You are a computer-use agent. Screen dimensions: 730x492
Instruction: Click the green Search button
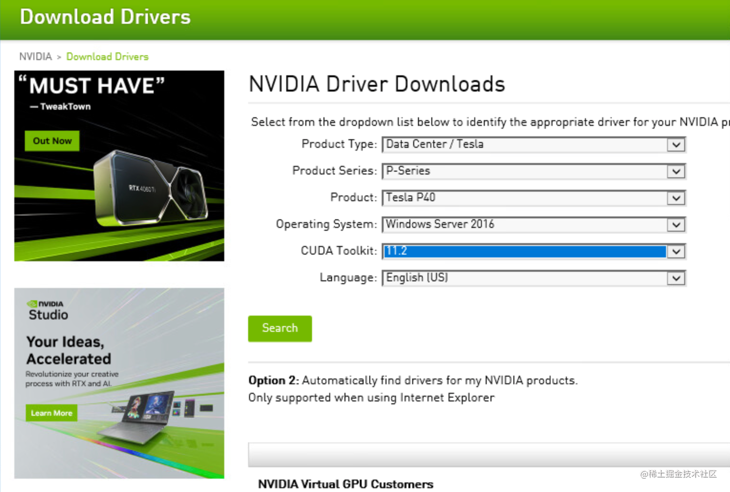(x=280, y=328)
